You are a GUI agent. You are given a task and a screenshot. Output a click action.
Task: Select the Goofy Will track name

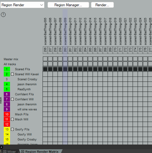(x=25, y=135)
